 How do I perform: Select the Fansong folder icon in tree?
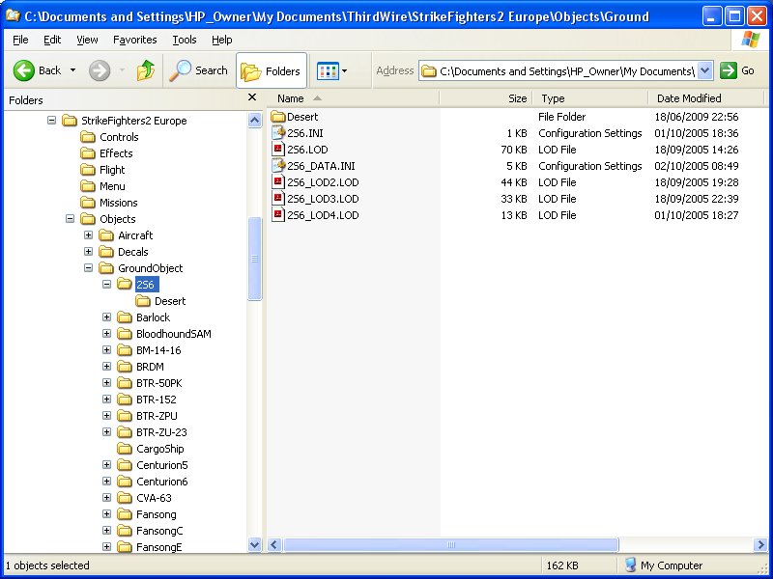[125, 514]
